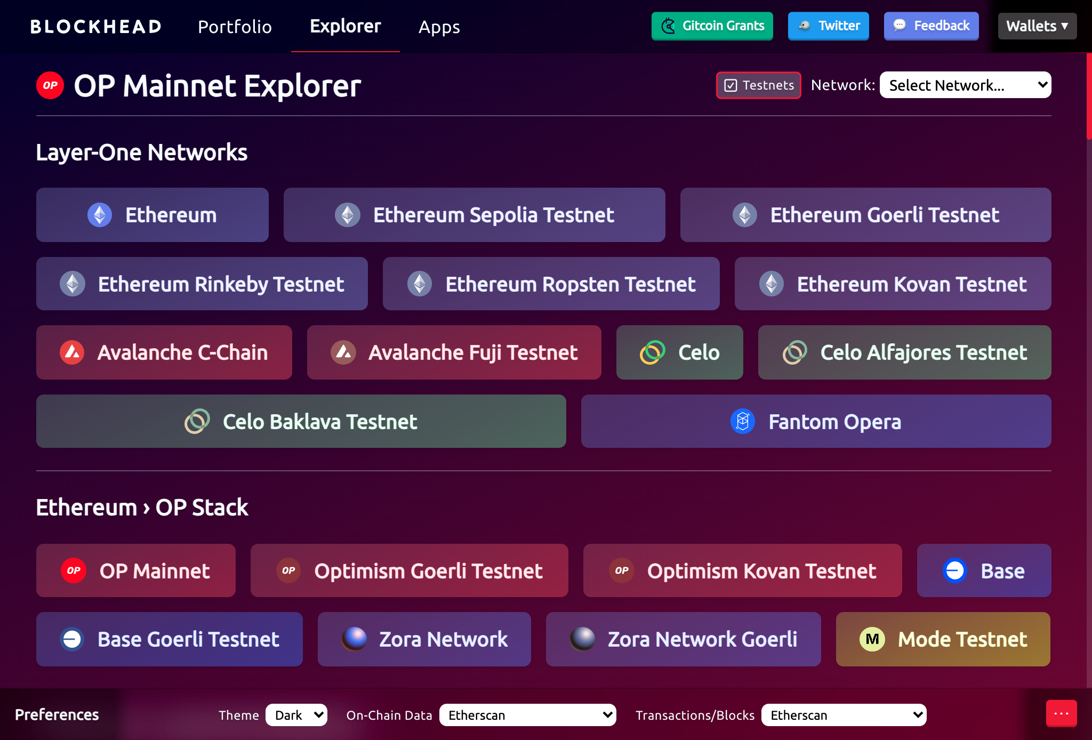
Task: Select the OP Mainnet network card
Action: pos(135,570)
